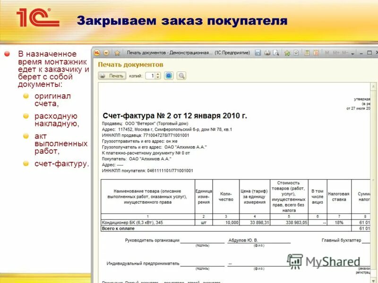
Task: Open the main menu dropdown arrow in title bar
Action: (106, 53)
